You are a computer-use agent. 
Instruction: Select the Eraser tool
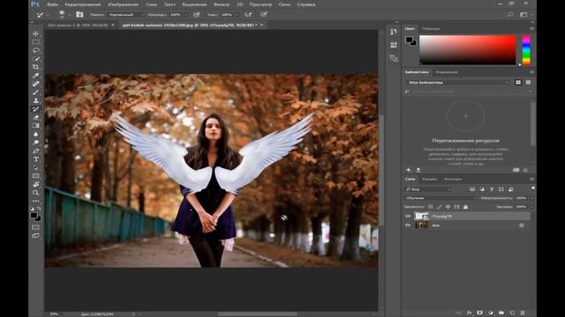(35, 117)
